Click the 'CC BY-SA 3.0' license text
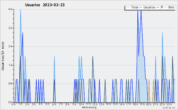The width and height of the screenshot is (178, 110). [x=169, y=108]
